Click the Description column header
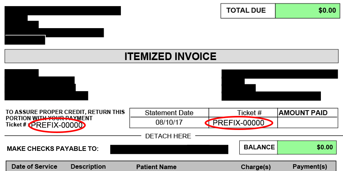The width and height of the screenshot is (343, 171). (x=88, y=167)
